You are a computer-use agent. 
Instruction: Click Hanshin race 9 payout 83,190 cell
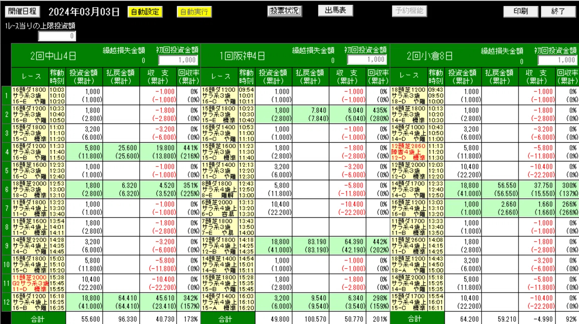[311, 246]
